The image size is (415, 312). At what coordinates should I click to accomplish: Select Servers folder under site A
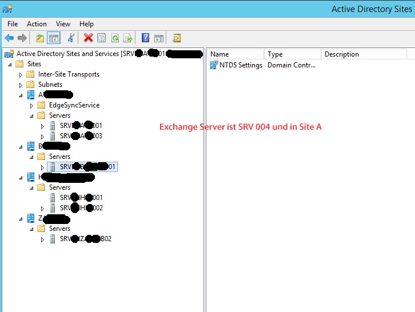pyautogui.click(x=59, y=115)
